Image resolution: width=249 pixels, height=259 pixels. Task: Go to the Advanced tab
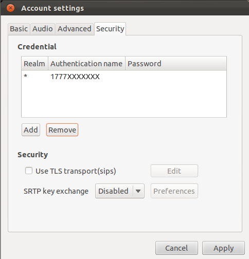coord(75,29)
